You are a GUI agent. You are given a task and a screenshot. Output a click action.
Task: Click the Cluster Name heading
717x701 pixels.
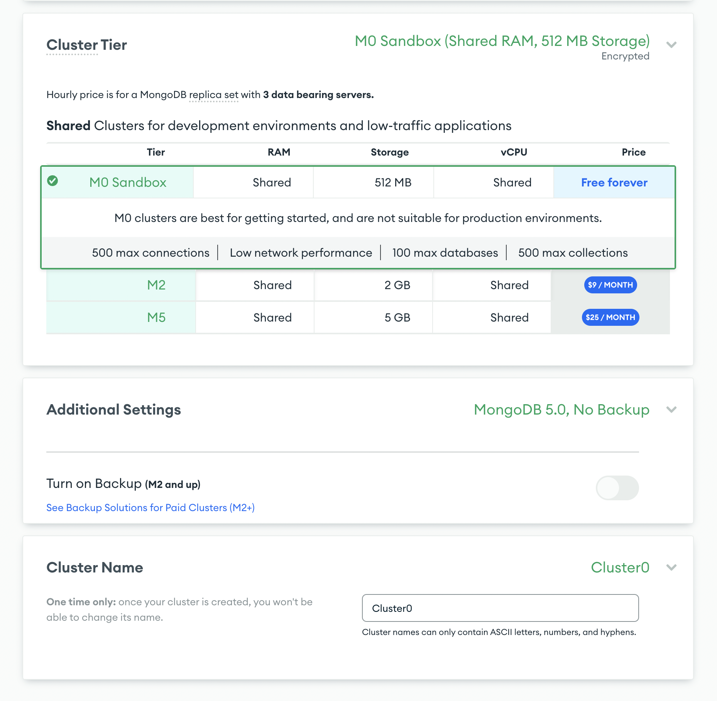(x=95, y=567)
